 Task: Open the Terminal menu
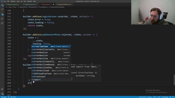coord(30,1)
